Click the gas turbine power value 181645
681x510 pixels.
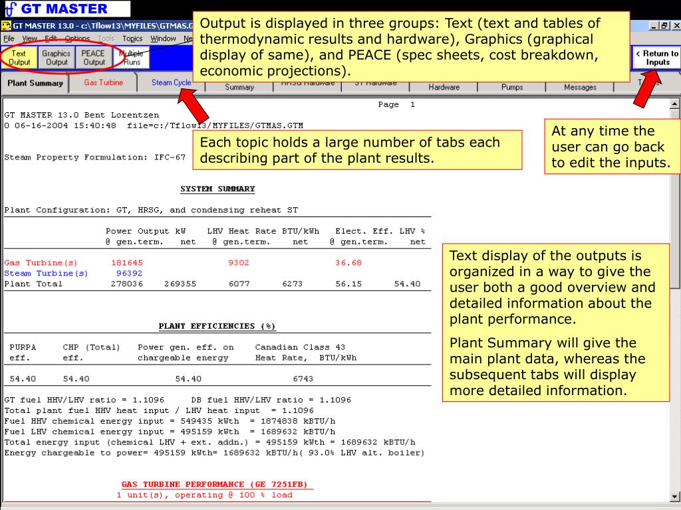tap(127, 263)
